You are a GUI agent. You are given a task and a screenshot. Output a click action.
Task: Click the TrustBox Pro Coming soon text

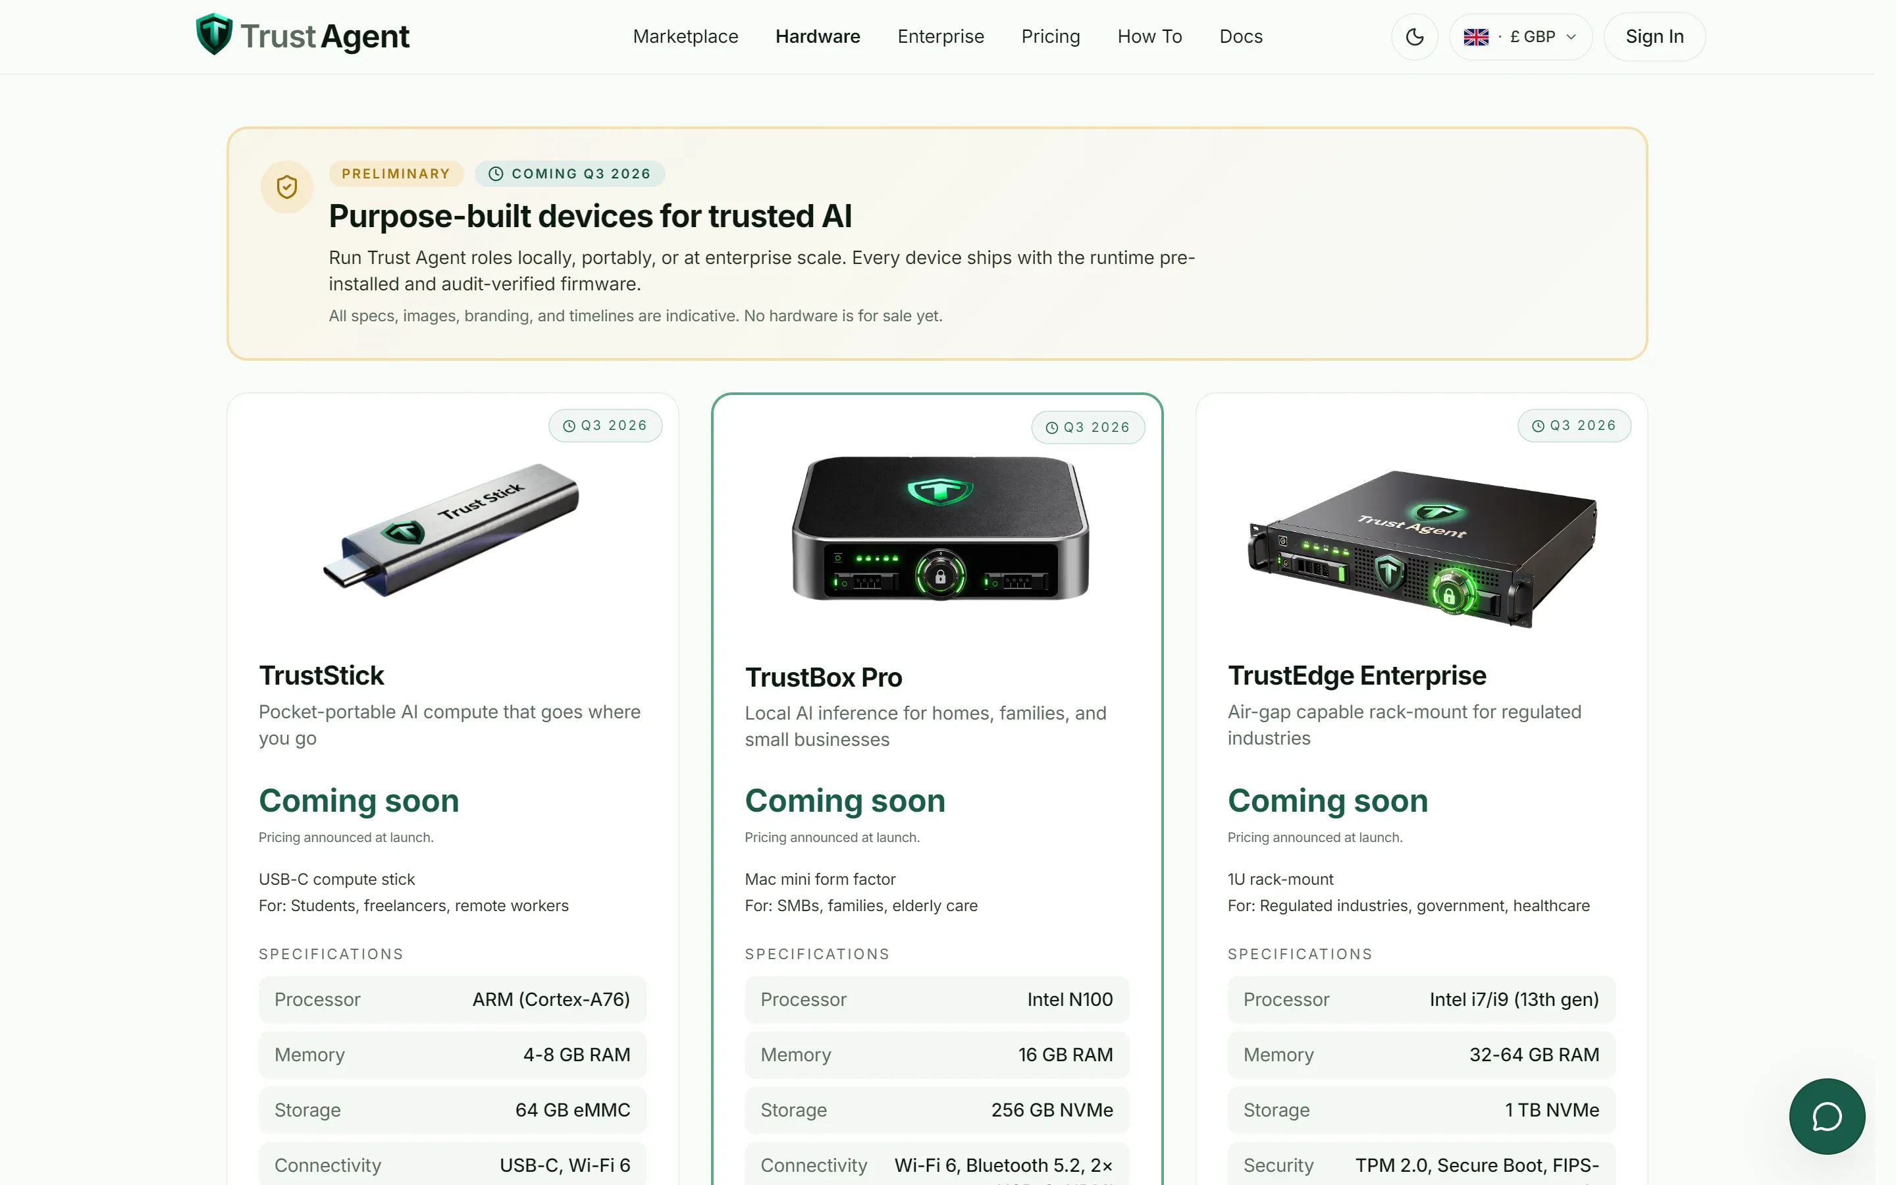(x=845, y=801)
